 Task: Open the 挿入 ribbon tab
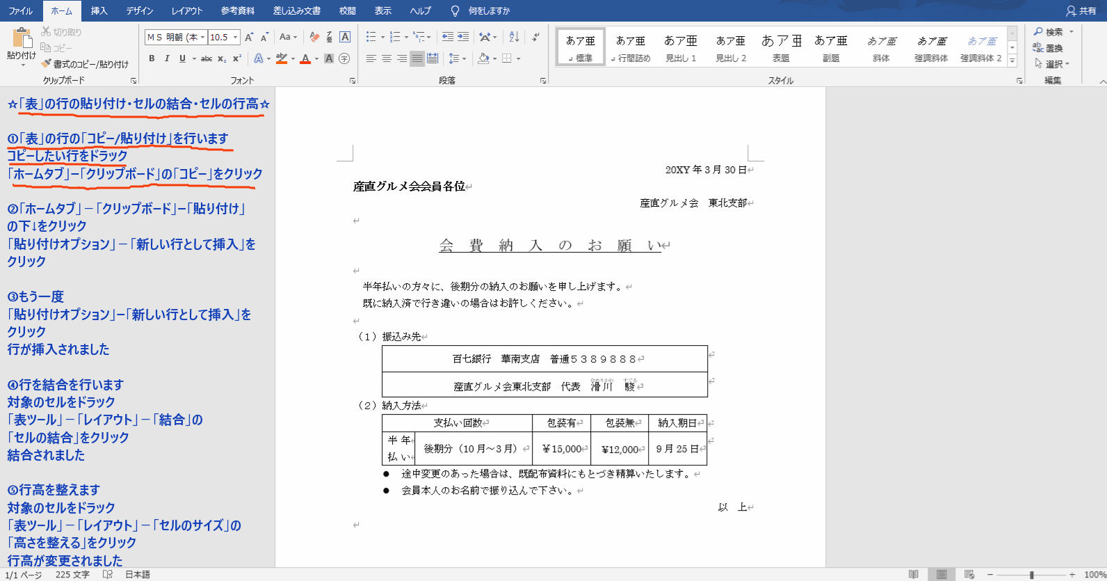[99, 10]
